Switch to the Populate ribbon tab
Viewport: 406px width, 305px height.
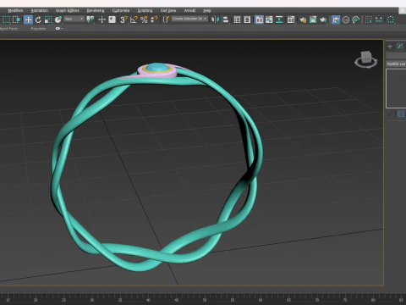click(x=38, y=29)
